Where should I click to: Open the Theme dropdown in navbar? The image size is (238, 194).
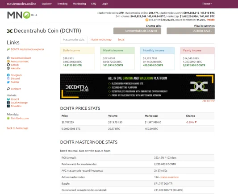[207, 4]
